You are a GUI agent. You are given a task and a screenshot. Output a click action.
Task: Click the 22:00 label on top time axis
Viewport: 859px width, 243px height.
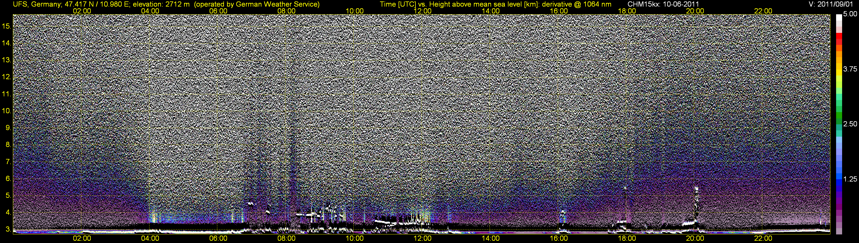(763, 11)
